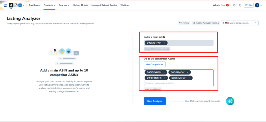Open the AI sparkle assistant icon

click(x=230, y=101)
